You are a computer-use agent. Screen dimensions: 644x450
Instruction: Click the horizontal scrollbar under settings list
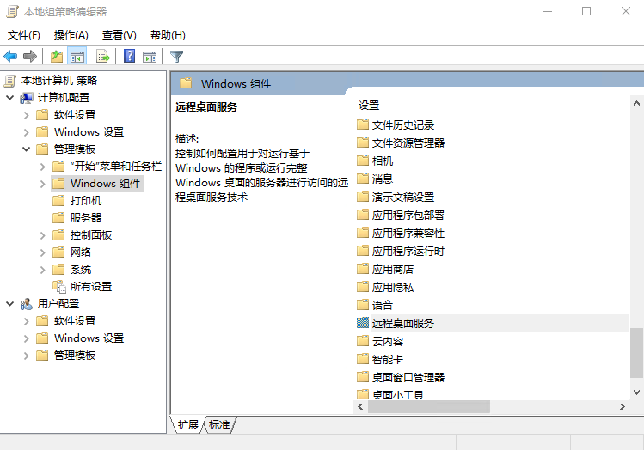coord(421,406)
